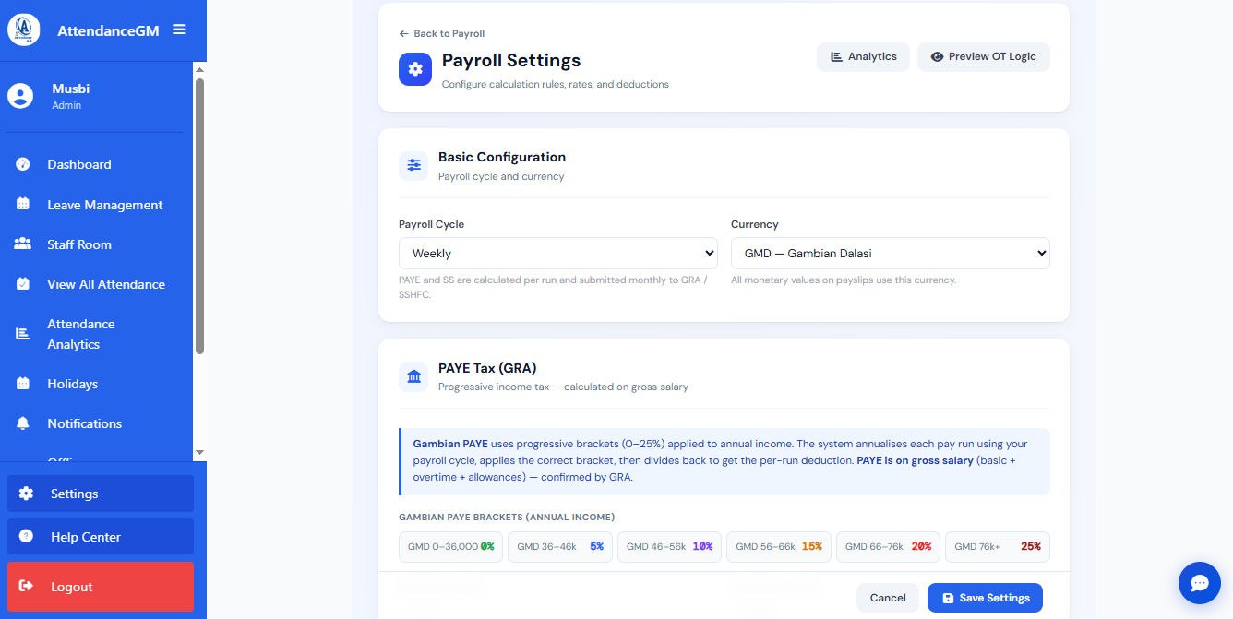The height and width of the screenshot is (619, 1233).
Task: Toggle the hamburger sidebar menu
Action: tap(179, 30)
